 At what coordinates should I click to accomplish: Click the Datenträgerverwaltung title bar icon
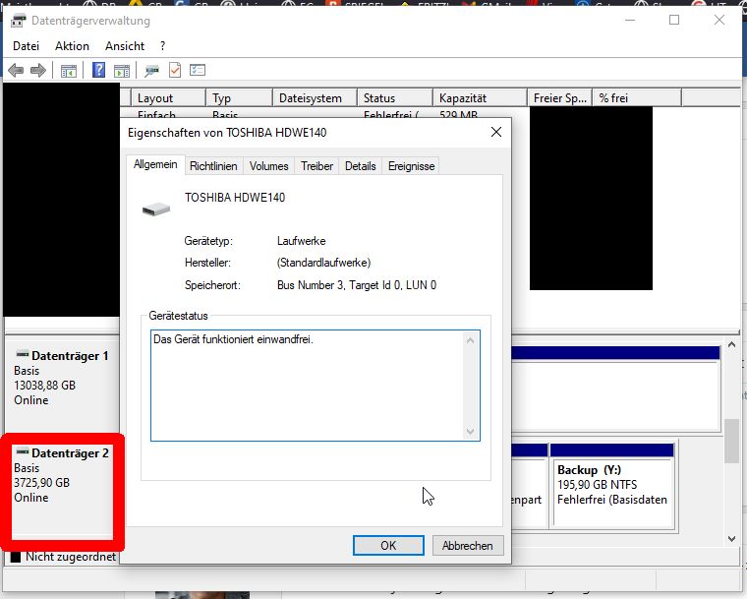point(19,21)
